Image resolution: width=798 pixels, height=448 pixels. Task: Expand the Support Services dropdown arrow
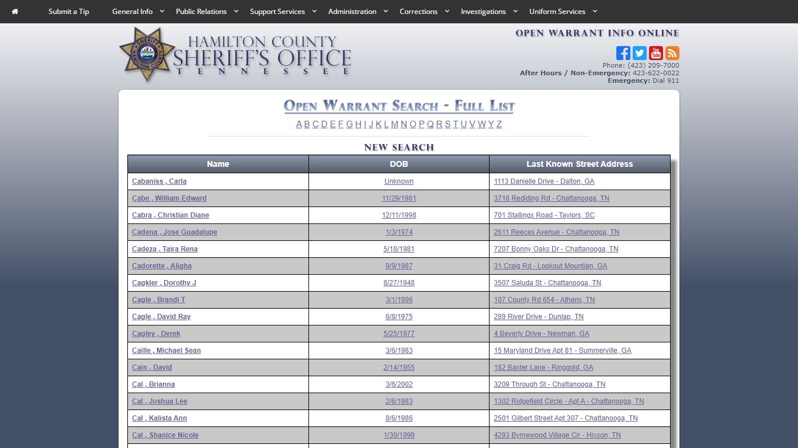coord(314,11)
